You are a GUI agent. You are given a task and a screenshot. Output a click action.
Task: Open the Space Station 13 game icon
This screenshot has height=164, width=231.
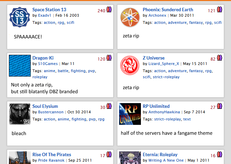pos(20,17)
